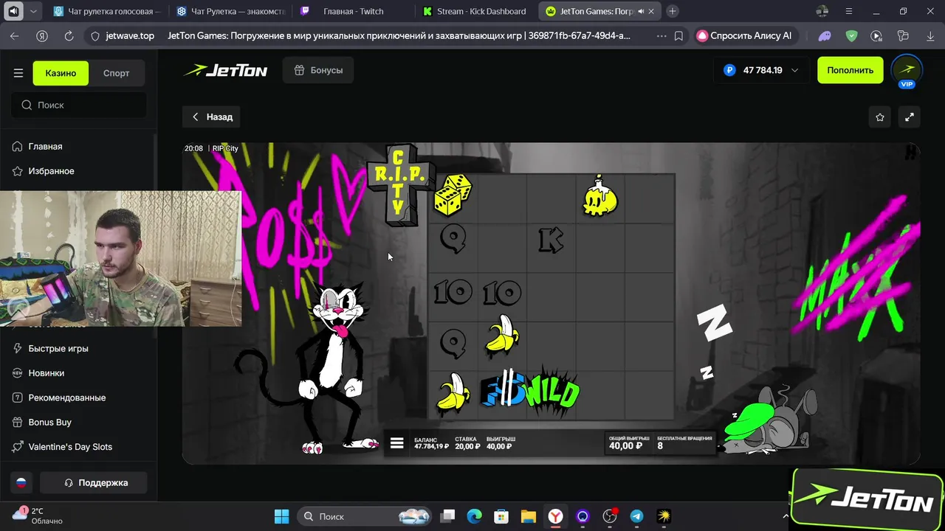The width and height of the screenshot is (945, 531).
Task: Click Спросить Алису AI button
Action: [x=746, y=35]
